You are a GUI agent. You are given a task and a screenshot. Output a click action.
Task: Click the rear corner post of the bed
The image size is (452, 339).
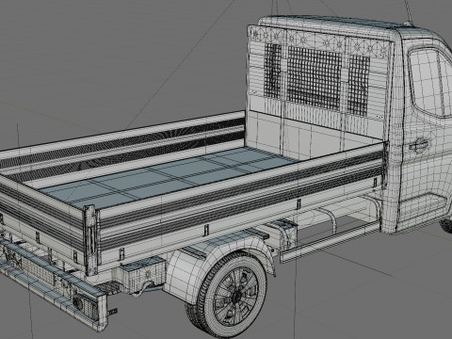[90, 239]
